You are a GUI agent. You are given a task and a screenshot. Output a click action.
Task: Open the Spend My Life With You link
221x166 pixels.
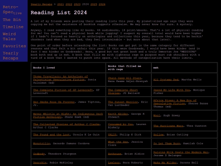coord(171,90)
